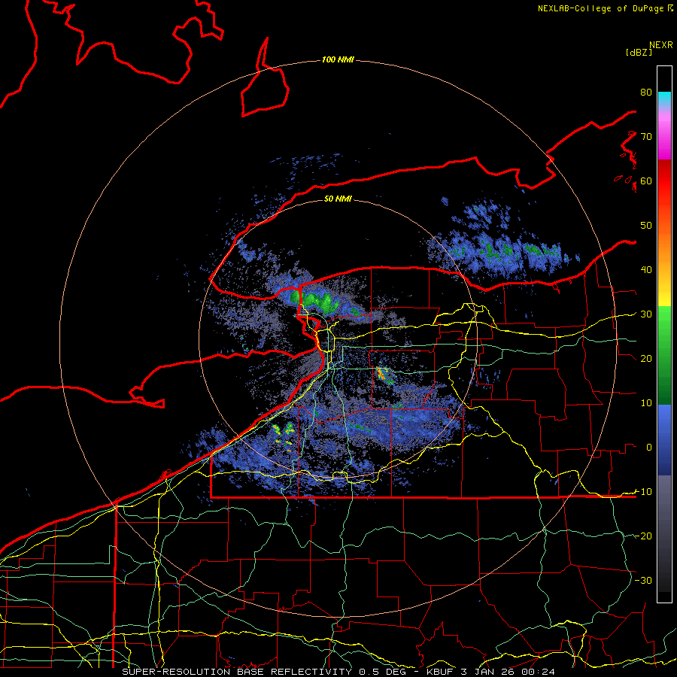The image size is (677, 677).
Task: Click the "100 NMI" range ring label
Action: 338,59
